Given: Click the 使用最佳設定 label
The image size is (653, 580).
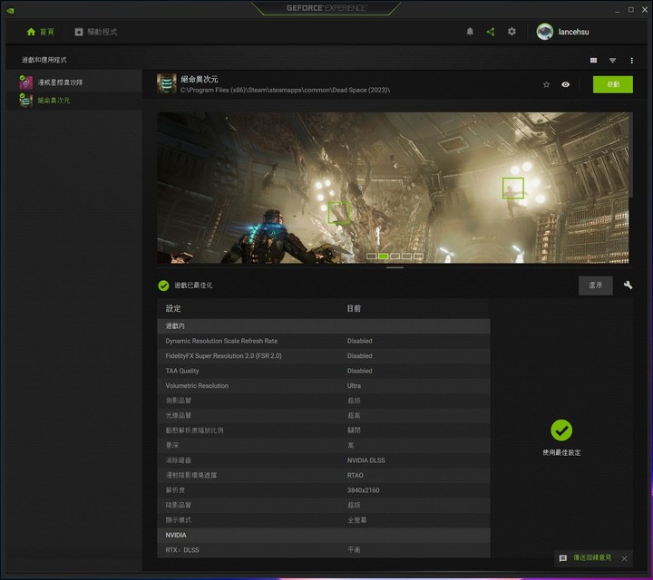Looking at the screenshot, I should (561, 453).
